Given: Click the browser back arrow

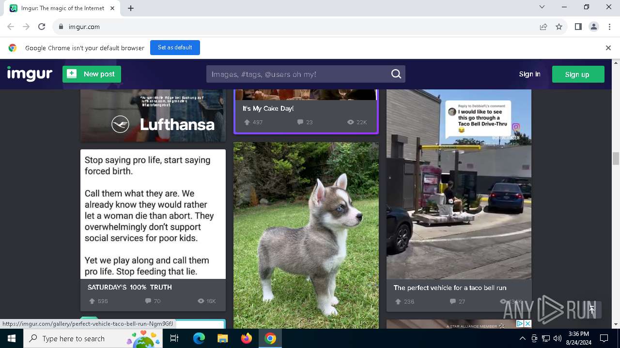Looking at the screenshot, I should click(11, 27).
